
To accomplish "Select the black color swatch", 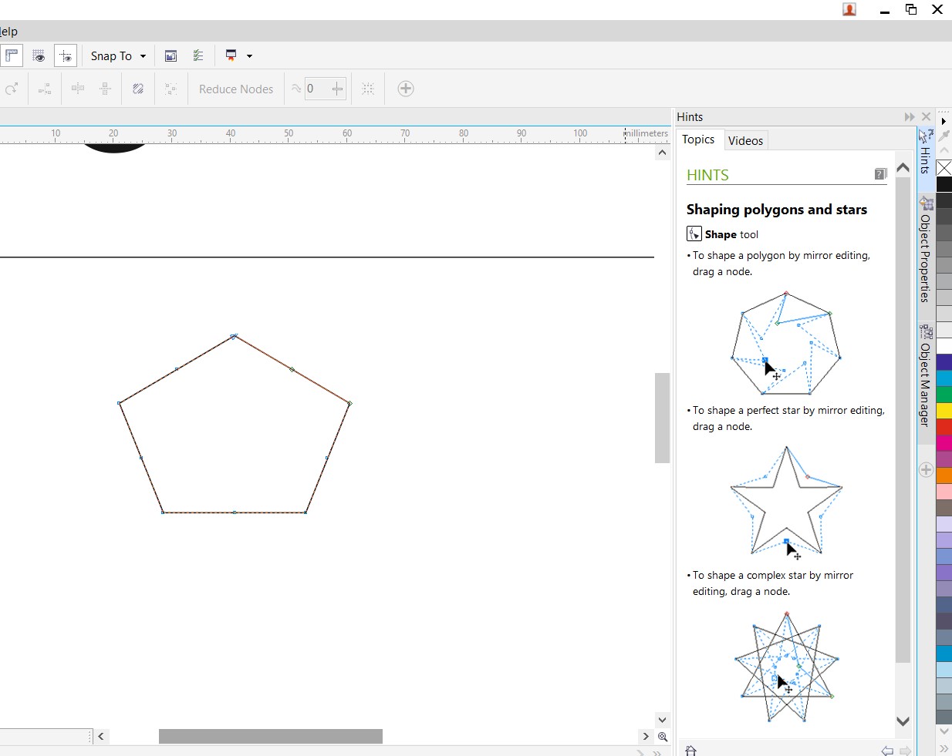I will click(x=944, y=184).
